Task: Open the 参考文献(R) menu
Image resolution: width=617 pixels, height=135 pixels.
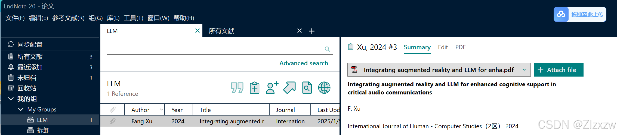Action: click(x=68, y=18)
